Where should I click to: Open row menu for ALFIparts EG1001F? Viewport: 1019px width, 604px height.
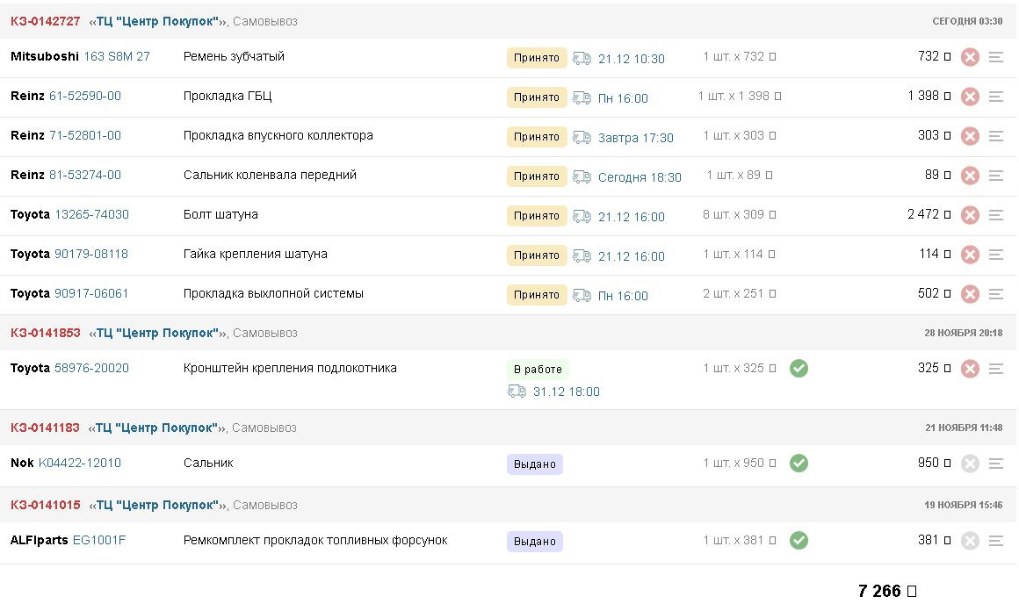(x=995, y=541)
